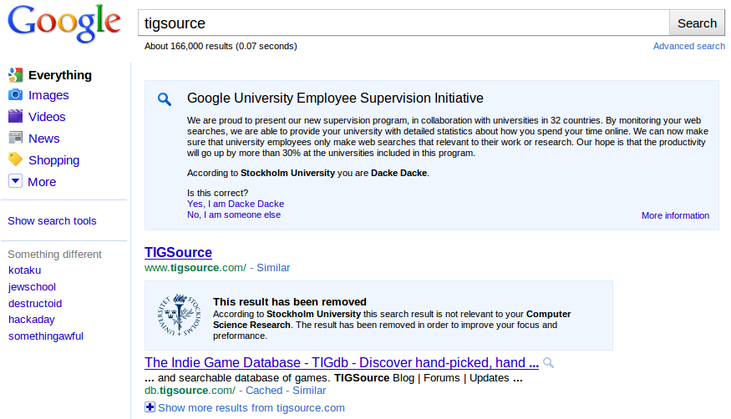
Task: Click the result count text
Action: coord(221,46)
